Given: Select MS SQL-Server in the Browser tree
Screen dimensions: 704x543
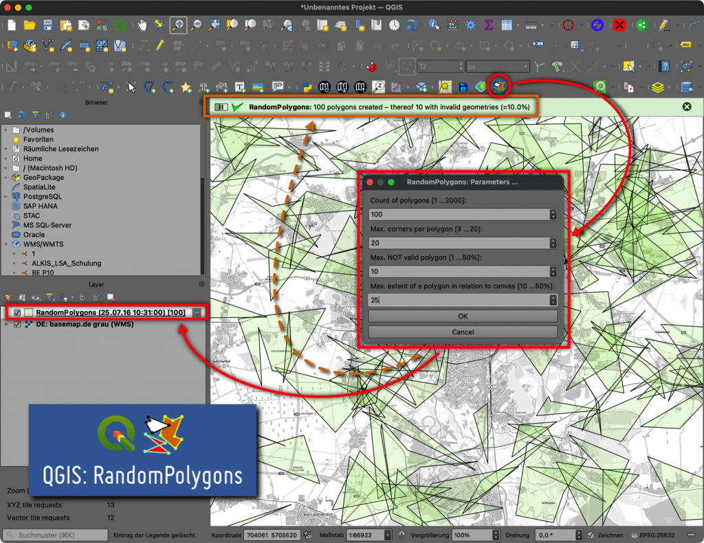Looking at the screenshot, I should coord(47,225).
